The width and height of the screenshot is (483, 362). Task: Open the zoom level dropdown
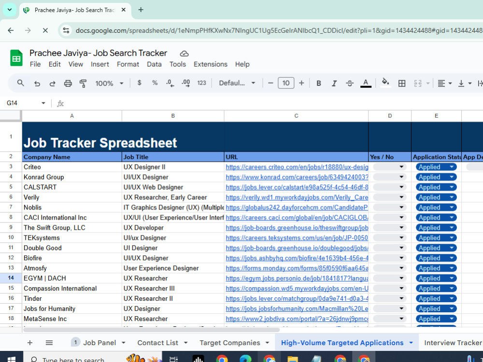pos(109,84)
